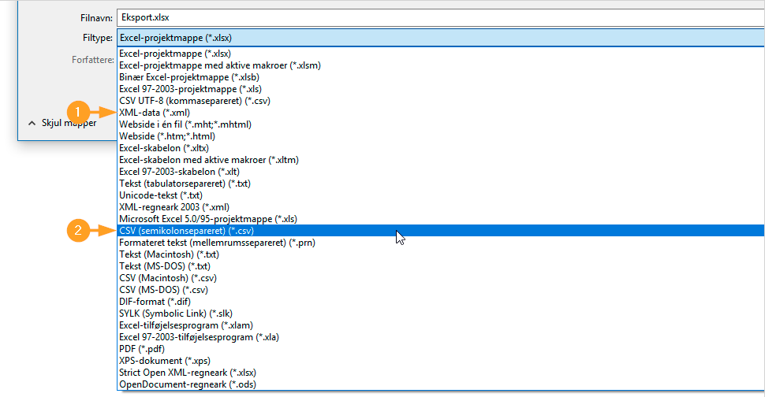
Task: Click the Filnavn input field containing Eksport.xlsx
Action: pyautogui.click(x=441, y=17)
